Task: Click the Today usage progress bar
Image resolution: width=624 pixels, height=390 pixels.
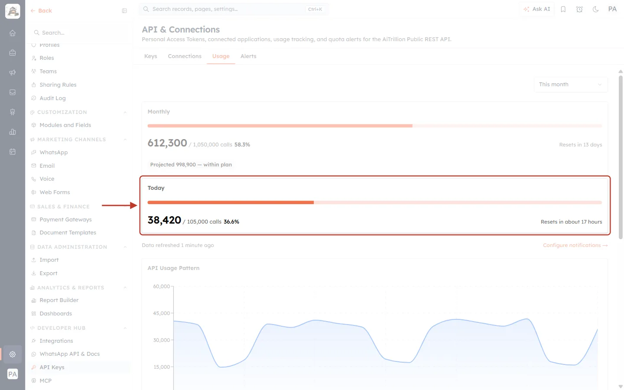Action: click(375, 202)
